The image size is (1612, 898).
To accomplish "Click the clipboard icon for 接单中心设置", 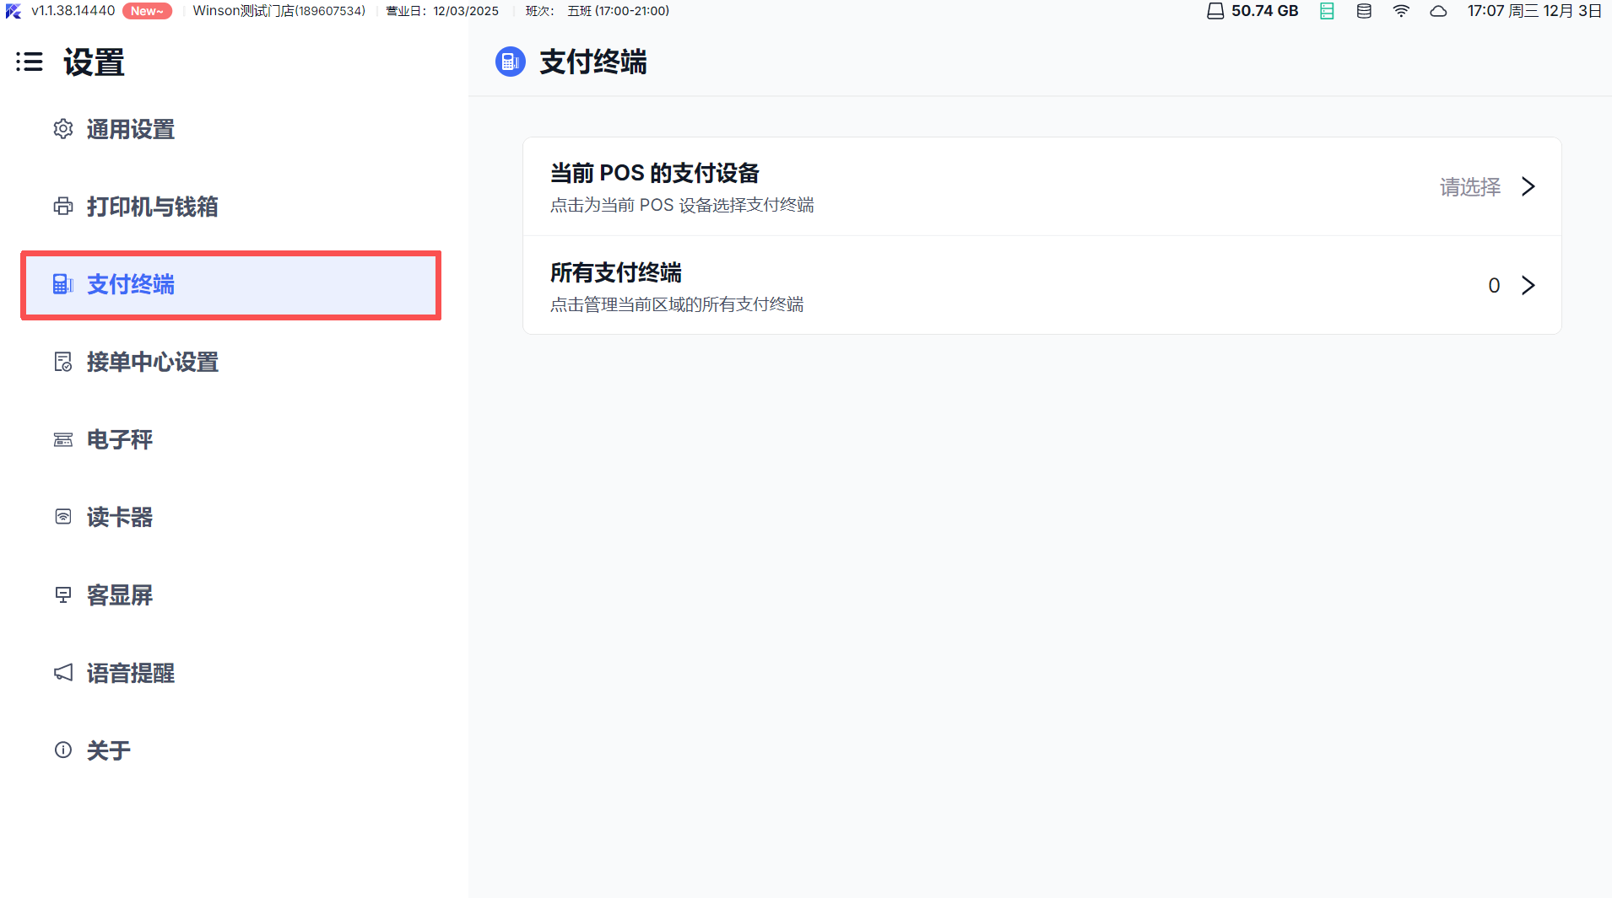I will point(63,362).
